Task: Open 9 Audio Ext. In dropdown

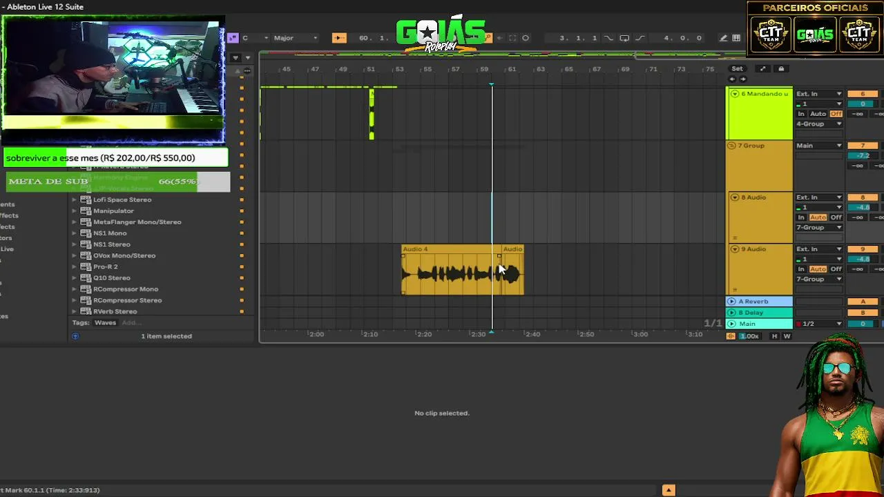Action: pos(819,249)
